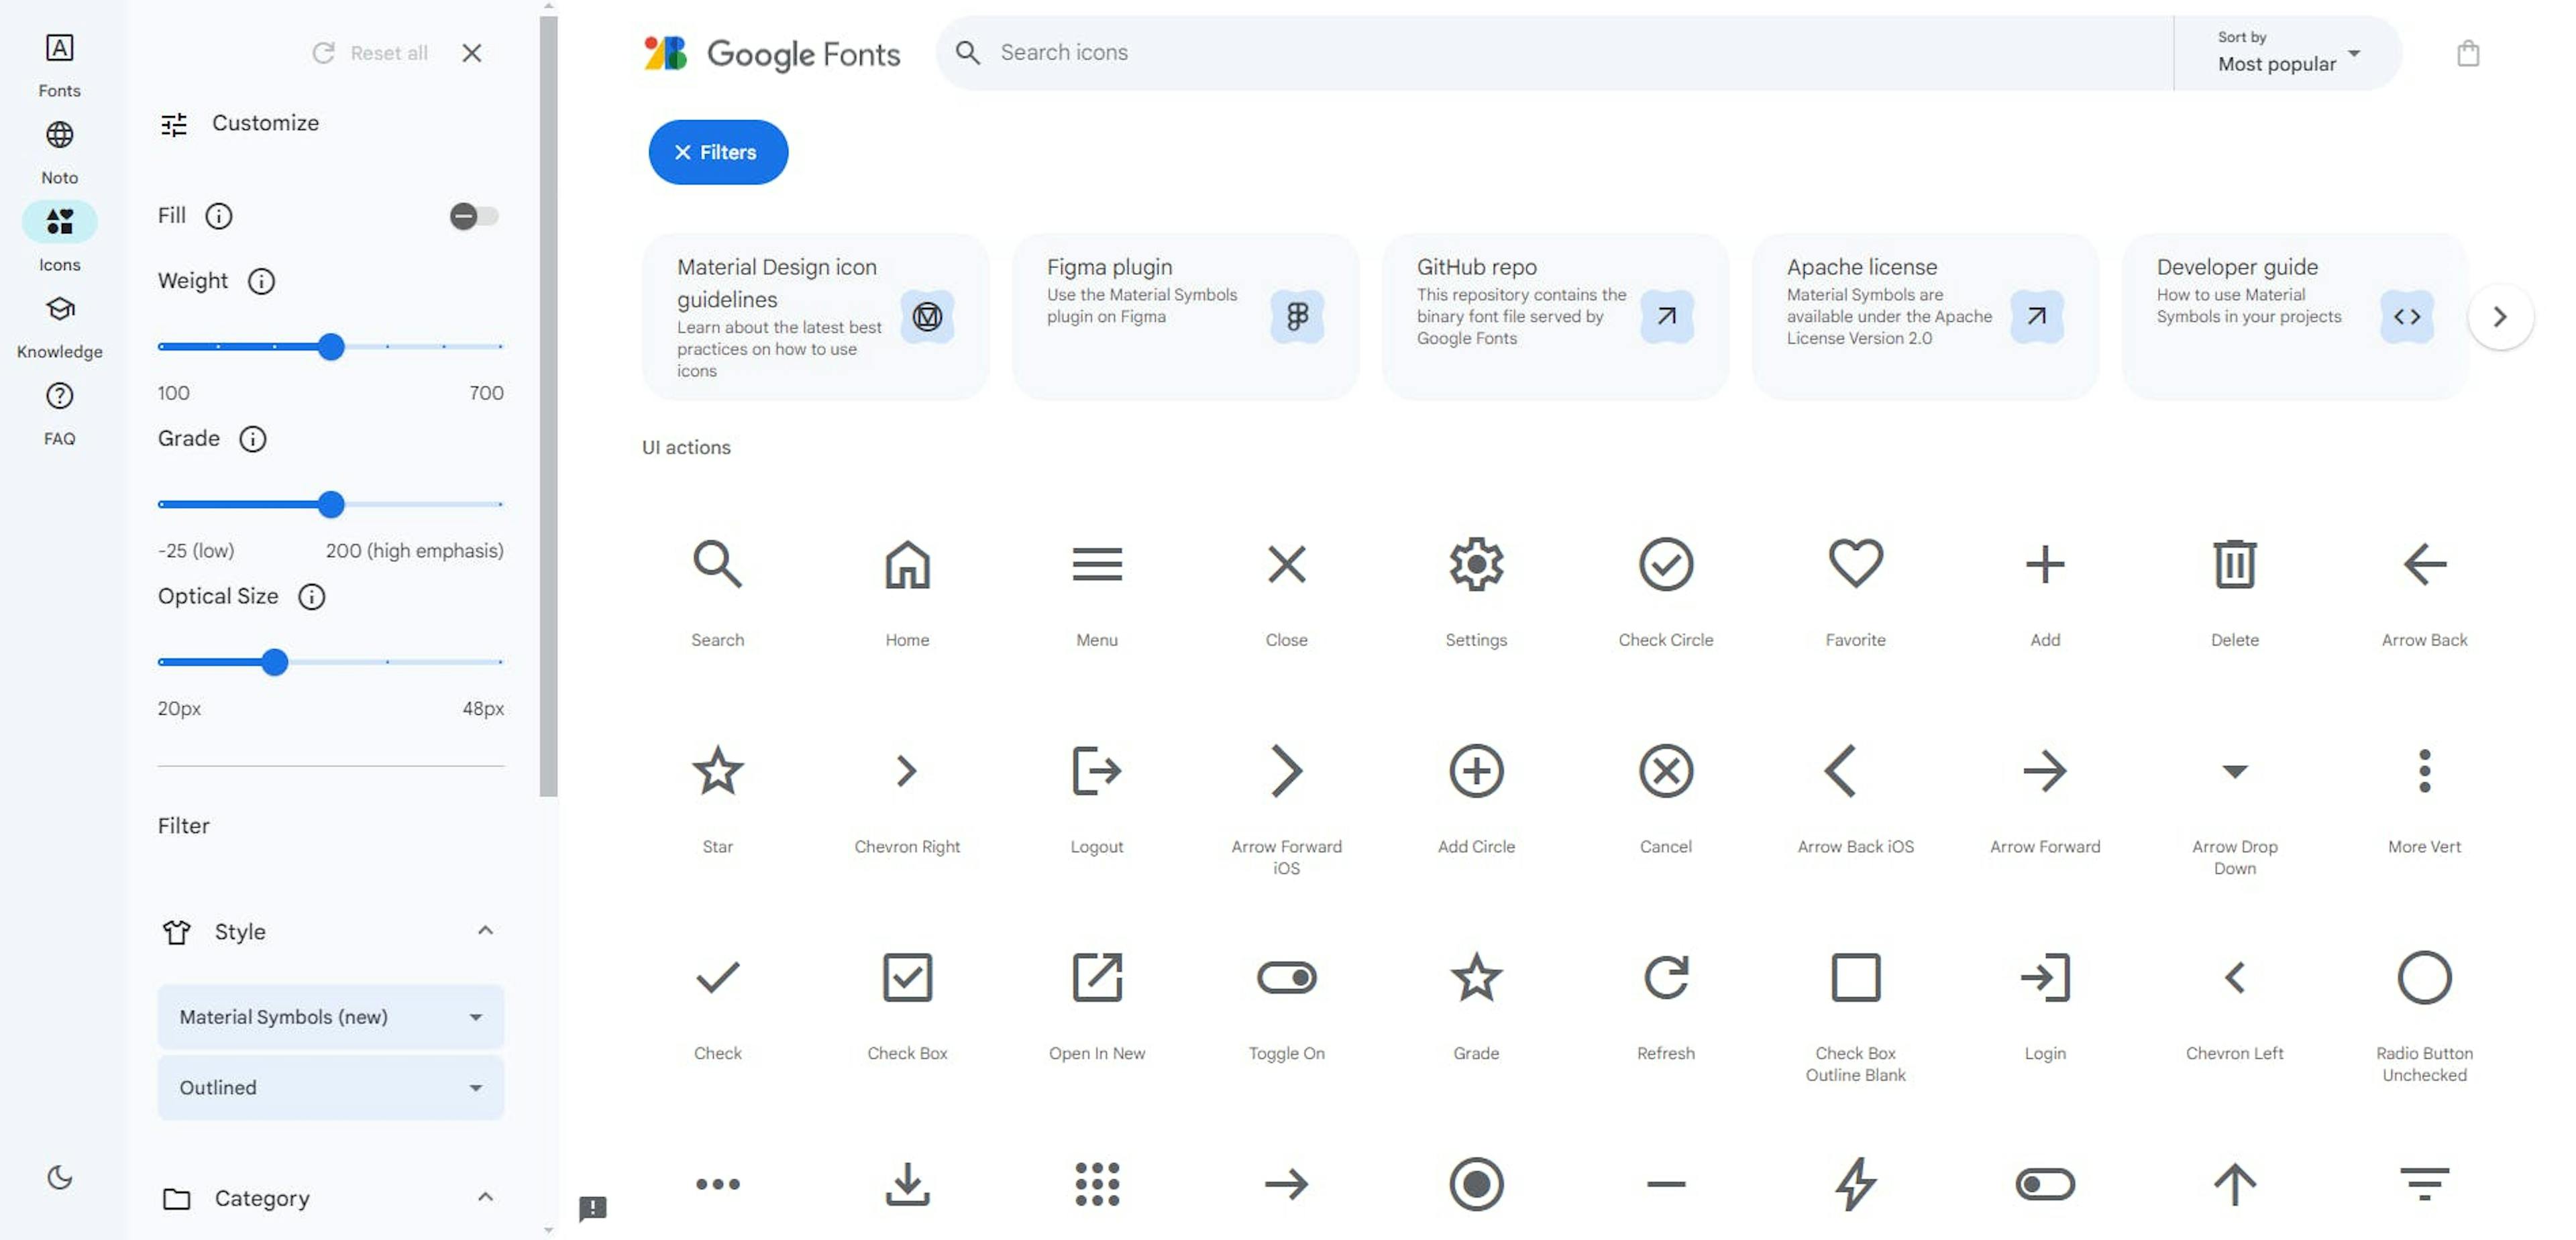Screen dimensions: 2576x1240
Task: Select the Home icon
Action: pos(906,565)
